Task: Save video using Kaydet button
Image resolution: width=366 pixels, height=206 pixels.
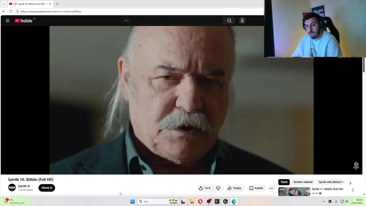Action: (256, 188)
